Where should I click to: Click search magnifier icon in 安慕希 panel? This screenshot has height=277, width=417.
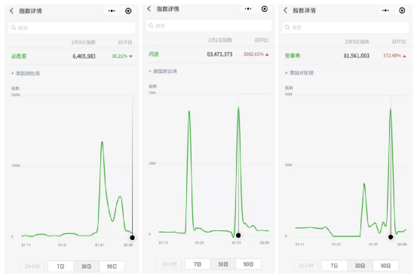pyautogui.click(x=287, y=27)
